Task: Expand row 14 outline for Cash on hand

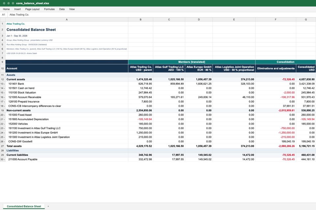Action: pyautogui.click(x=4, y=88)
